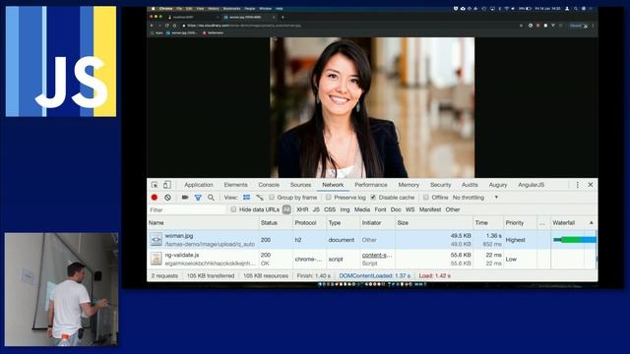Viewport: 630px width, 354px height.
Task: Open the Augury tab
Action: tap(498, 185)
